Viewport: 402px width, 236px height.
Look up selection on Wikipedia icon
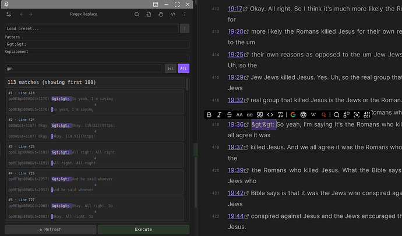(313, 115)
